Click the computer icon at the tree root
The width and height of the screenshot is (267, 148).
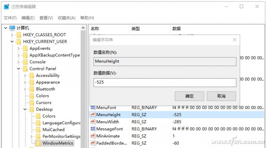pyautogui.click(x=12, y=28)
